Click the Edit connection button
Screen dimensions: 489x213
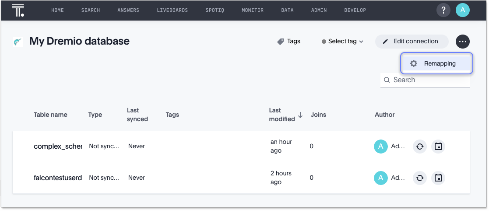pos(412,42)
